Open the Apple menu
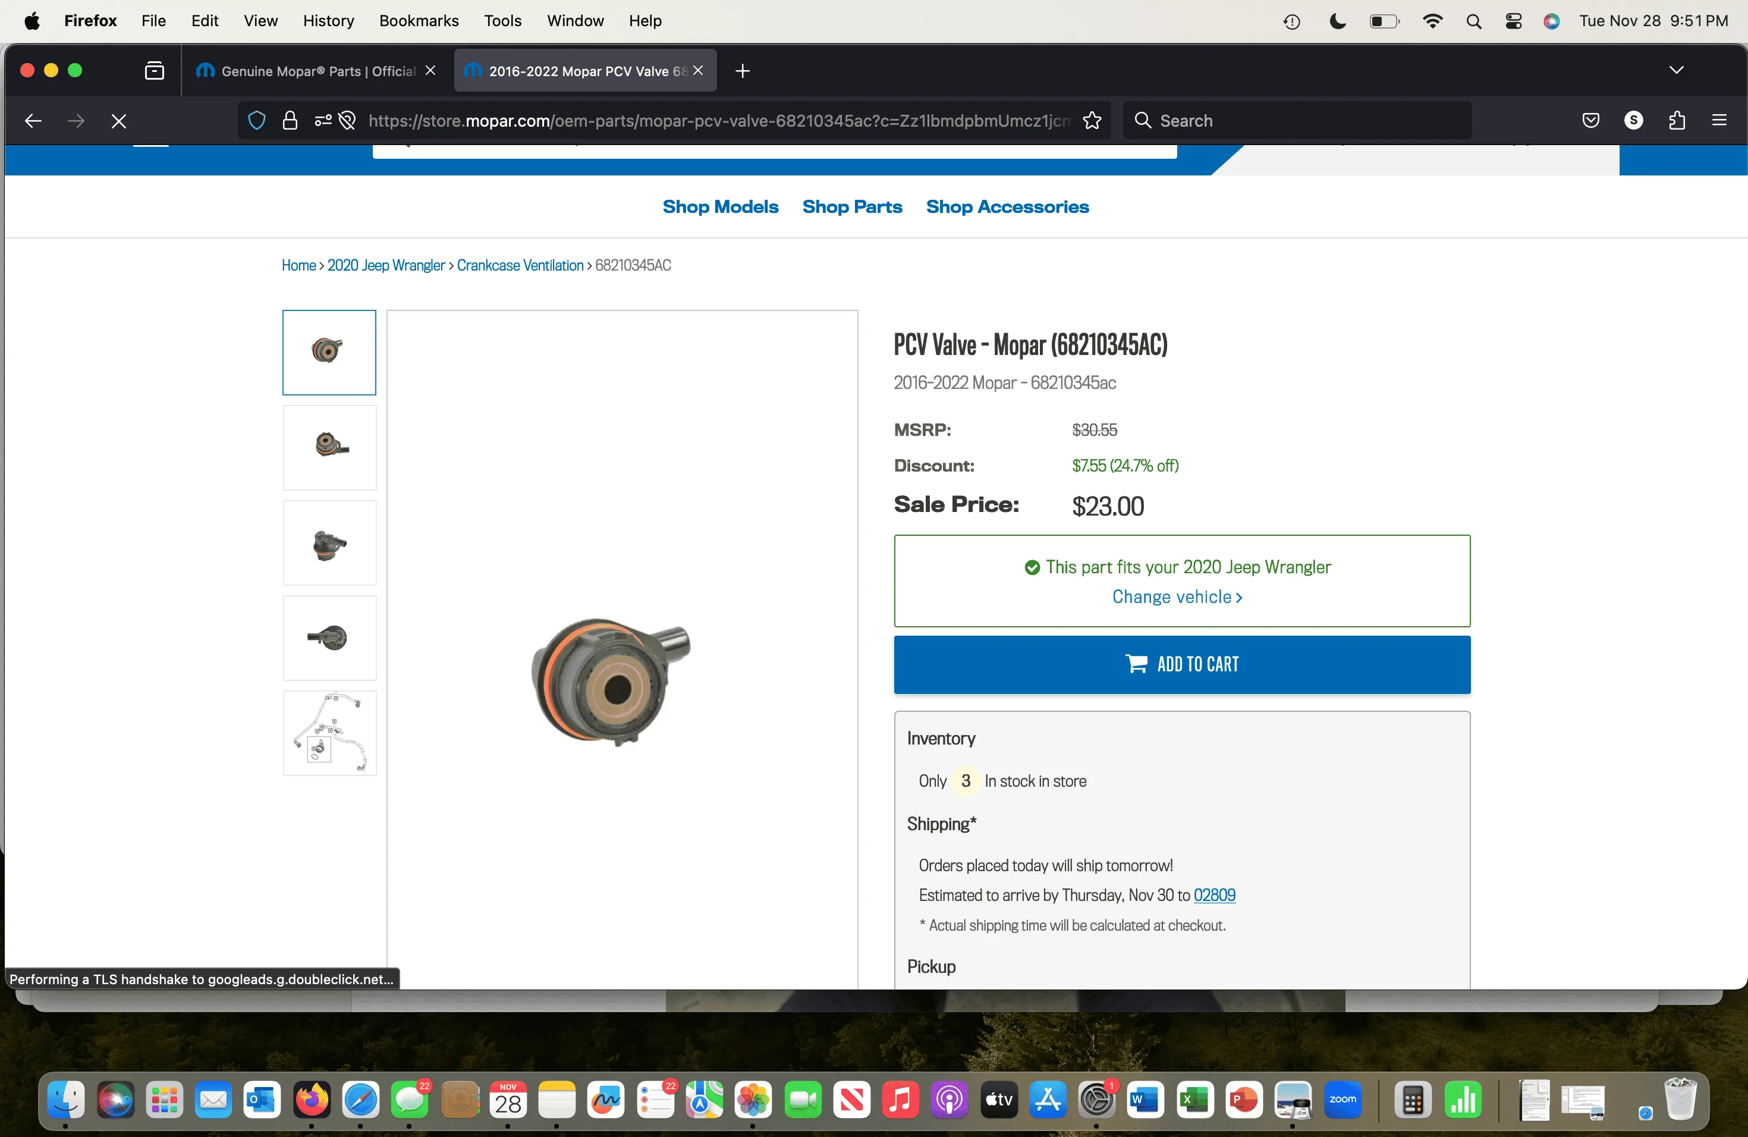 (x=32, y=21)
